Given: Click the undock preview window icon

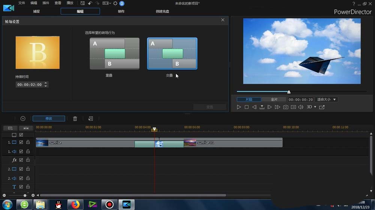Looking at the screenshot, I should (322, 107).
